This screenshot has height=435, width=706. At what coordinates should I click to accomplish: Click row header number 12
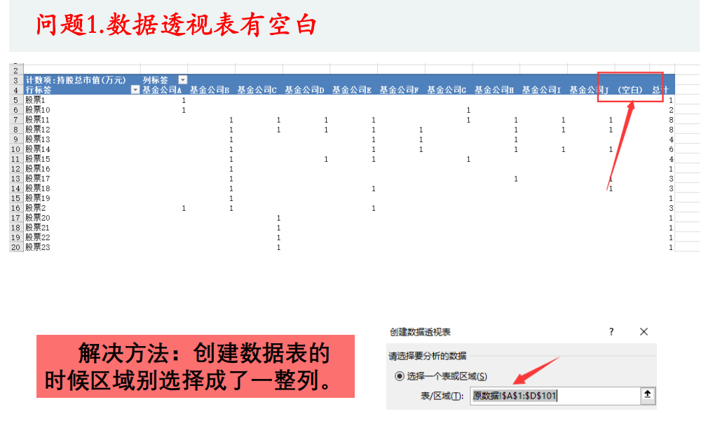point(15,170)
